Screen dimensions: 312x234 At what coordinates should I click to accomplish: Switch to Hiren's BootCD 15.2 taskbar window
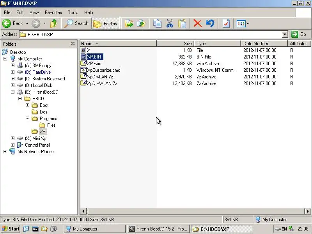point(158,229)
